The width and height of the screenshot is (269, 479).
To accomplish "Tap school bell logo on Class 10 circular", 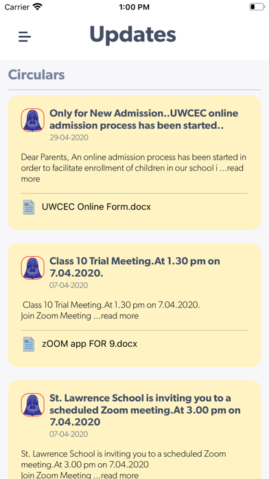I will [x=33, y=268].
